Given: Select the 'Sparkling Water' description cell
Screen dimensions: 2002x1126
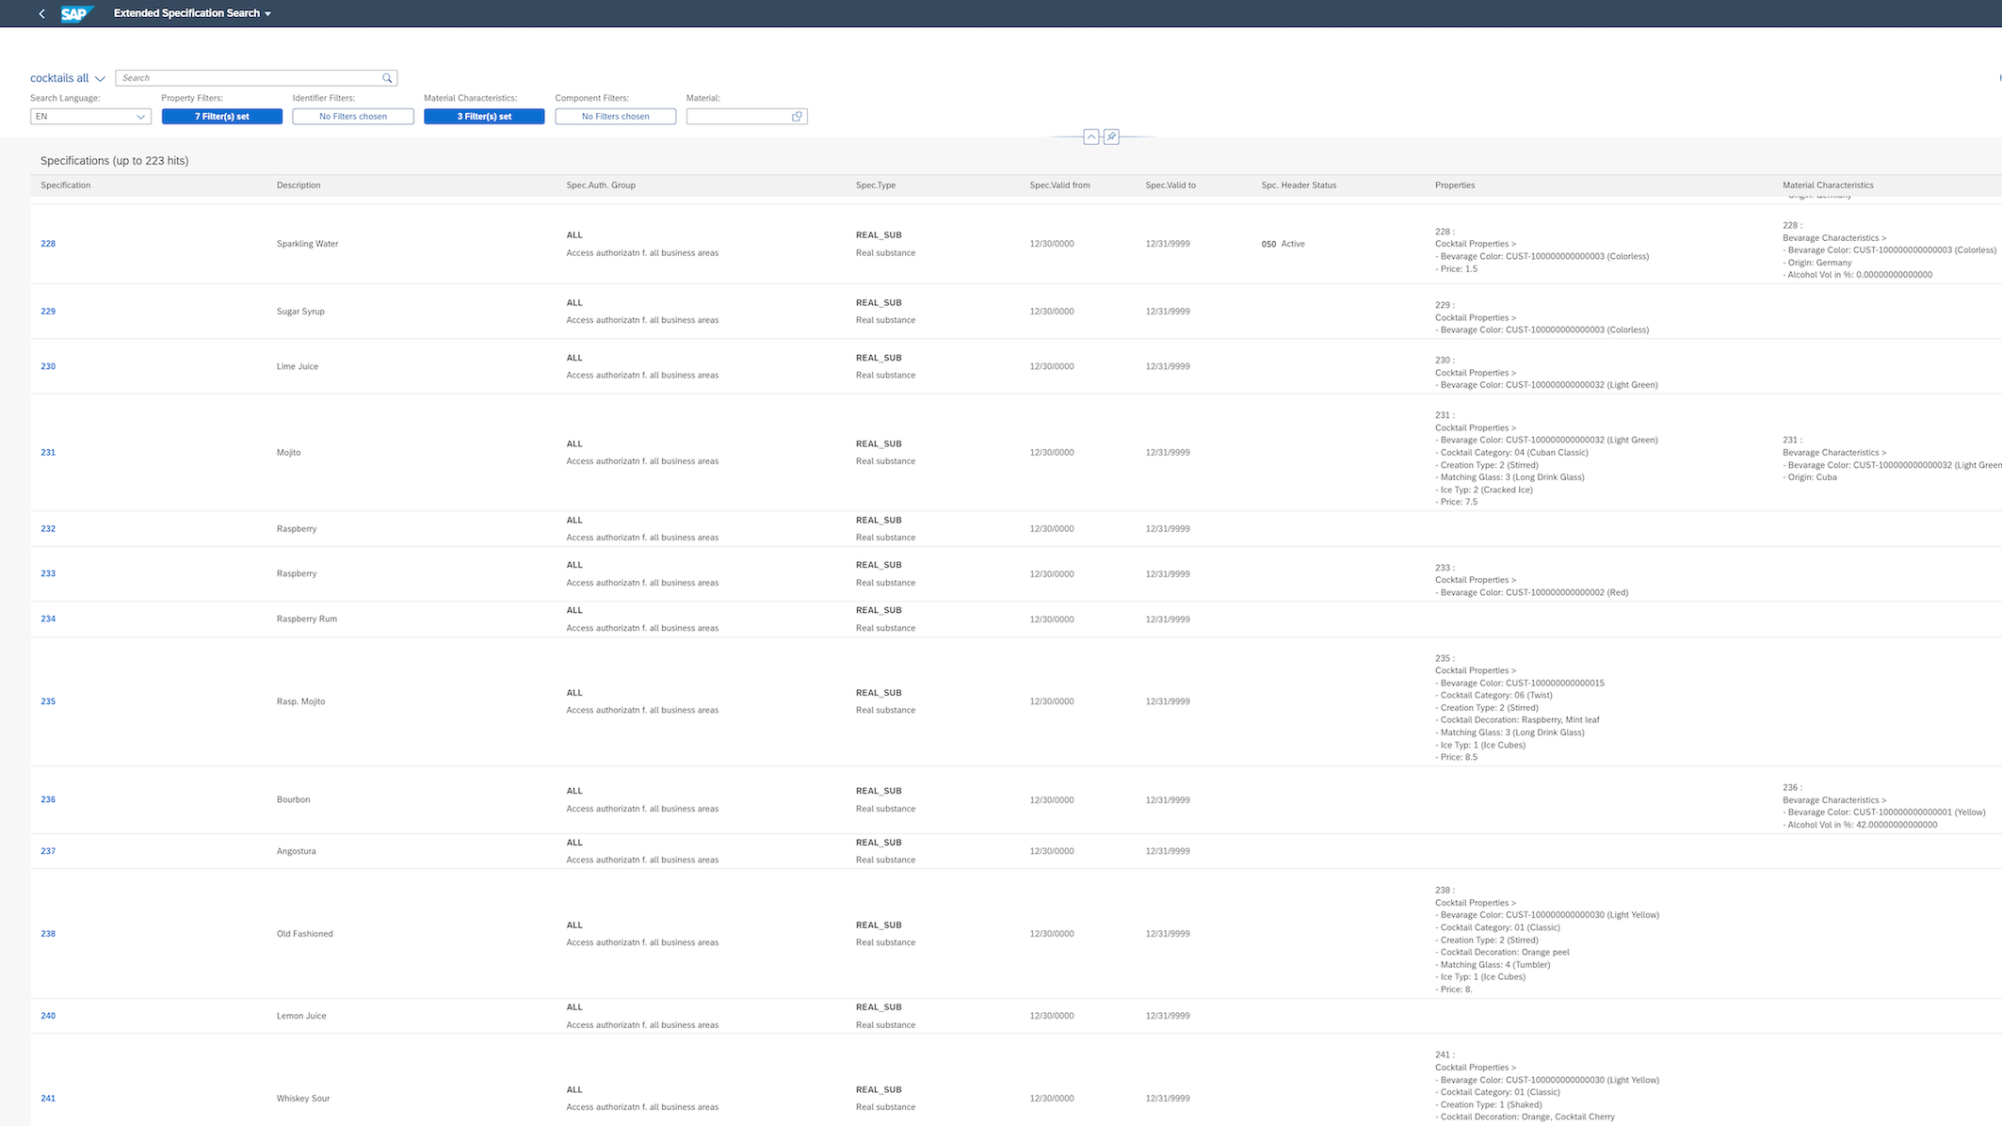Looking at the screenshot, I should click(x=307, y=244).
